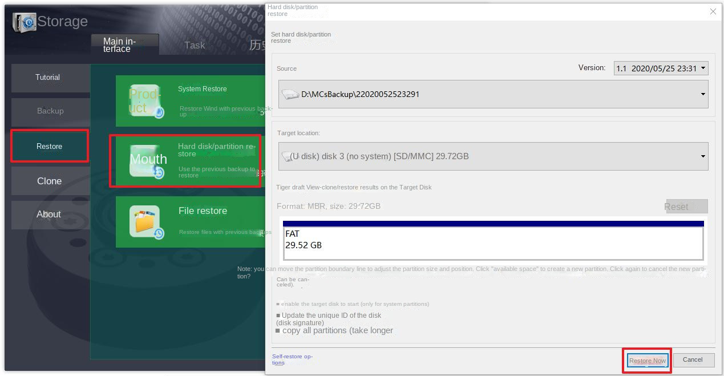Switch to the Task tab
724x376 pixels.
tap(194, 45)
